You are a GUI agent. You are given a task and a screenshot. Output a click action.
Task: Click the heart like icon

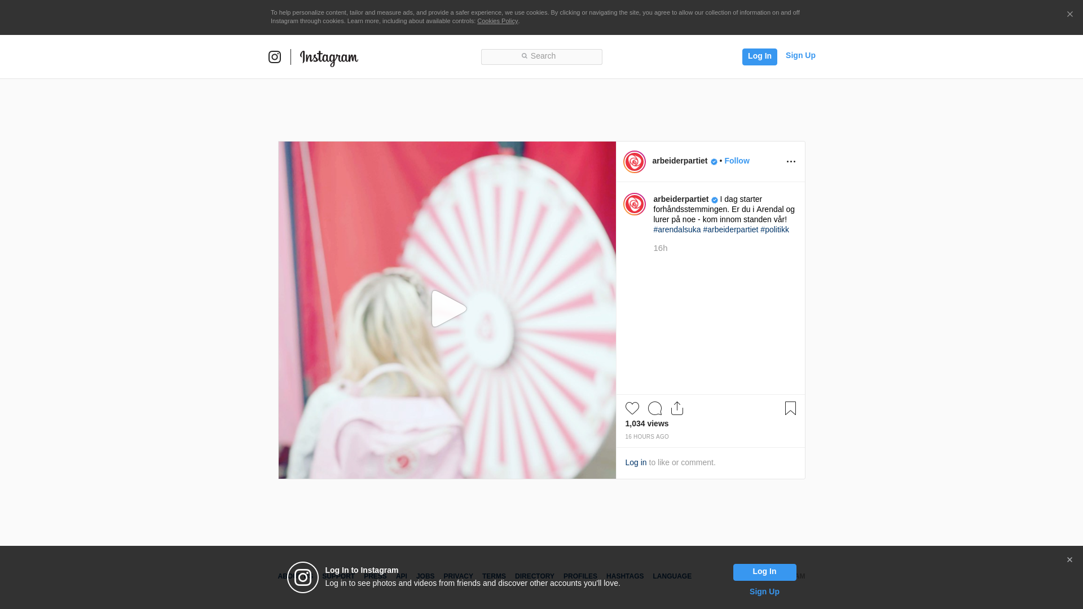[x=632, y=408]
